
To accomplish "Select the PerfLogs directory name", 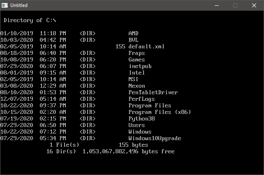I will click(141, 99).
